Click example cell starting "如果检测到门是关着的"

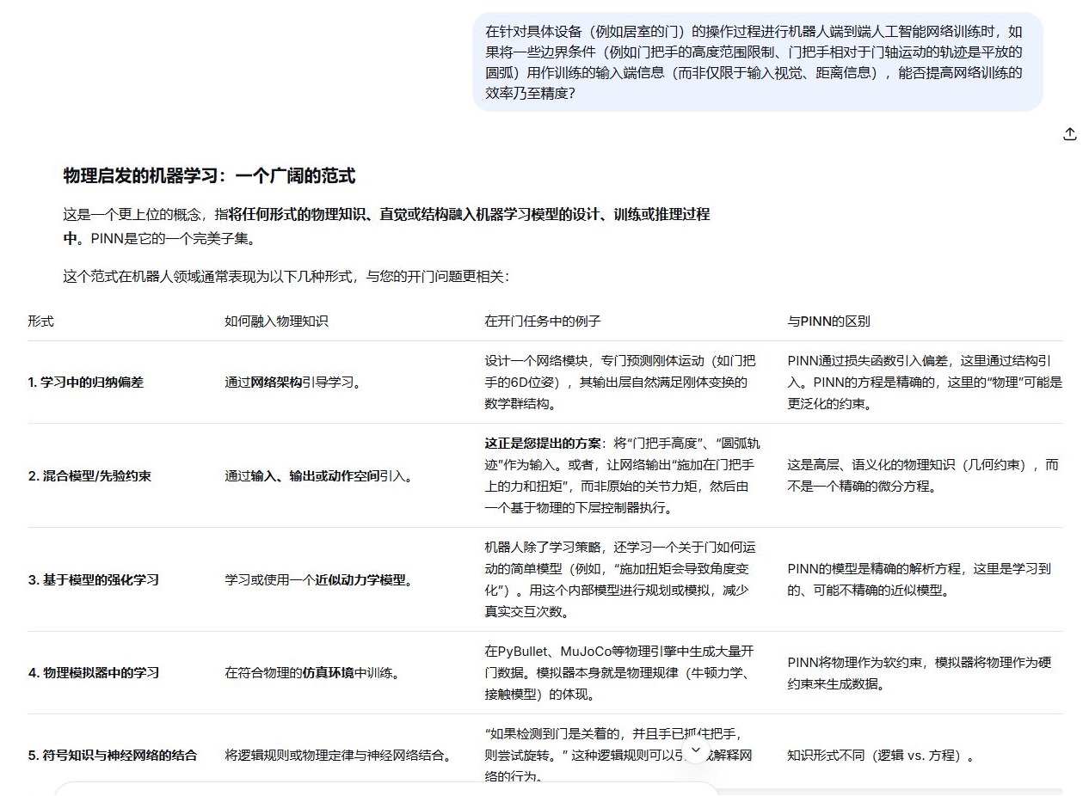pyautogui.click(x=618, y=755)
